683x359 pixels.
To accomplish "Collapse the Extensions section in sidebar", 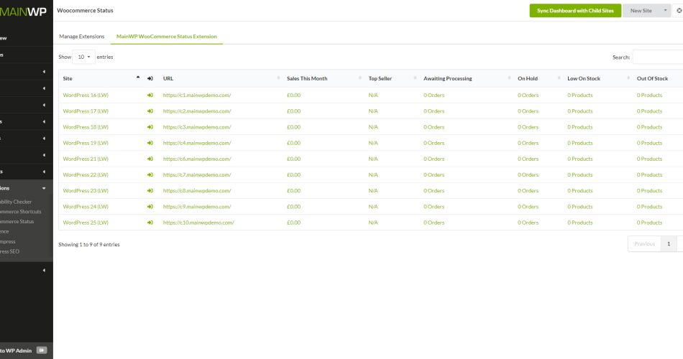I will pyautogui.click(x=44, y=188).
